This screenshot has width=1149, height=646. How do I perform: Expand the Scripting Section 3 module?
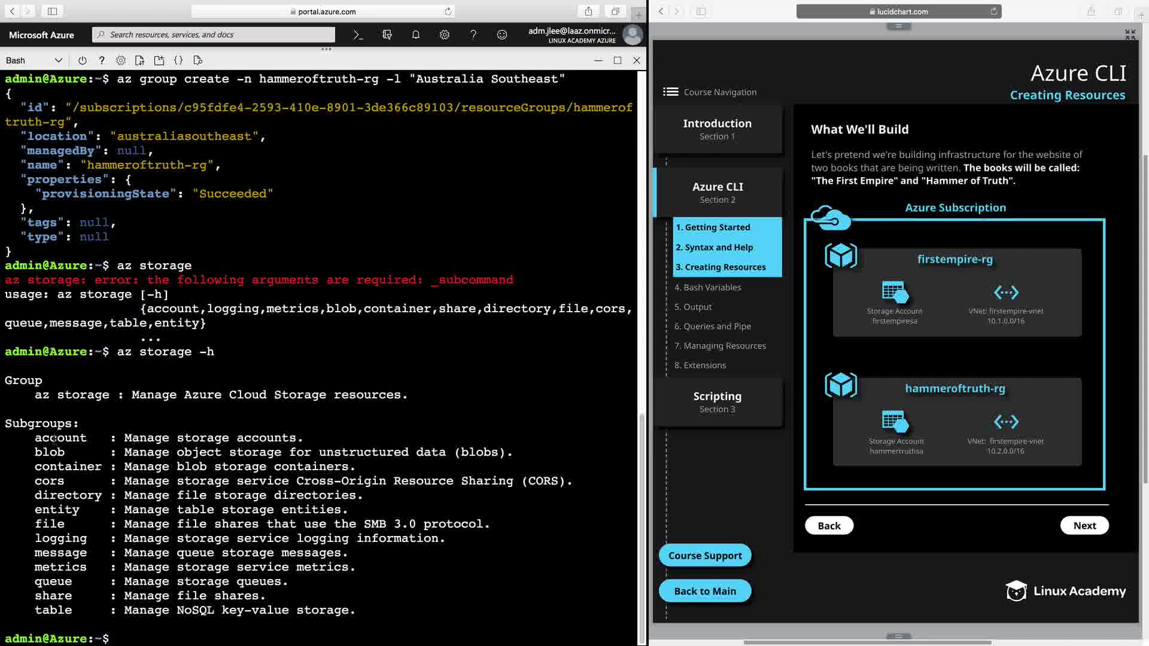click(x=717, y=402)
